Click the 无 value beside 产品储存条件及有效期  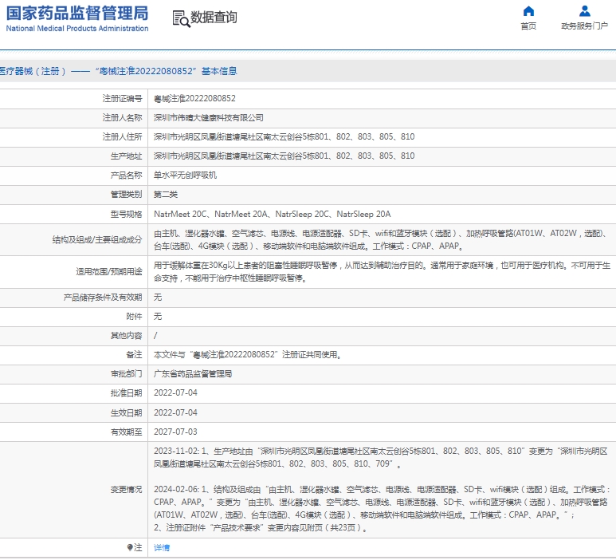click(158, 297)
